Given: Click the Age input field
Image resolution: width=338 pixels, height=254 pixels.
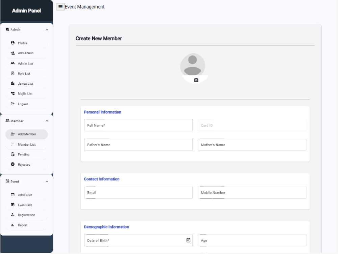Looking at the screenshot, I should coord(252,240).
